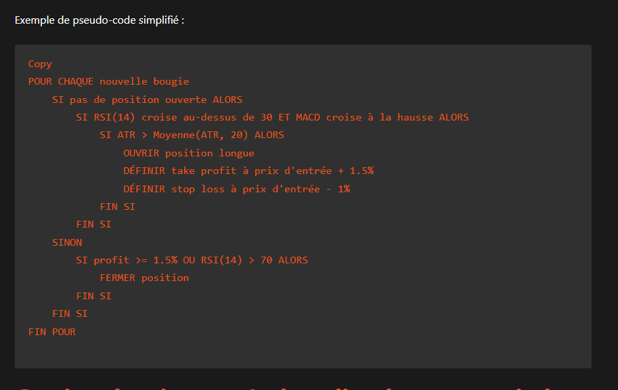This screenshot has height=390, width=618.
Task: Click the "POUR CHAQUE nouvelle bougie" line
Action: coord(108,81)
